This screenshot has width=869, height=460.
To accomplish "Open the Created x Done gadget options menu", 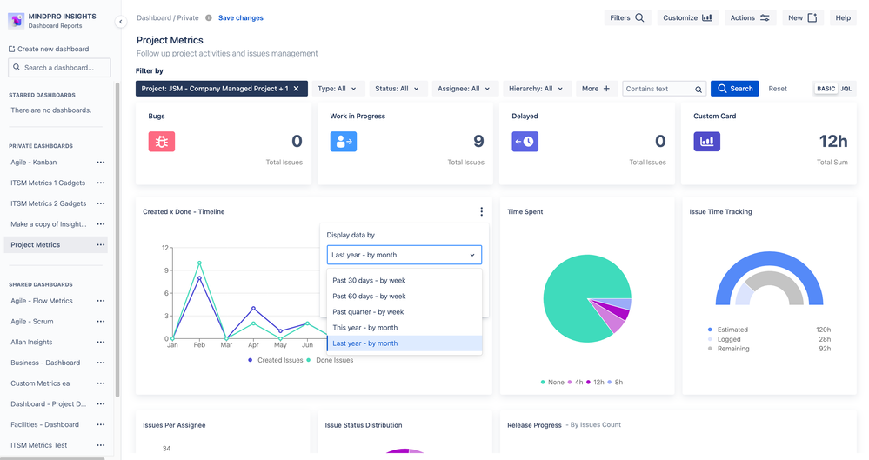I will click(x=481, y=211).
